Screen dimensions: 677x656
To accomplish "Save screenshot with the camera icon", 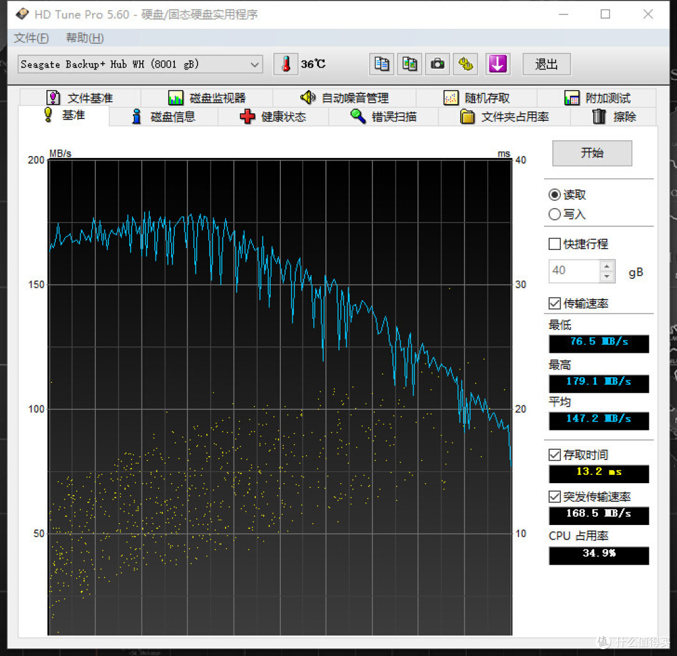I will (x=438, y=65).
